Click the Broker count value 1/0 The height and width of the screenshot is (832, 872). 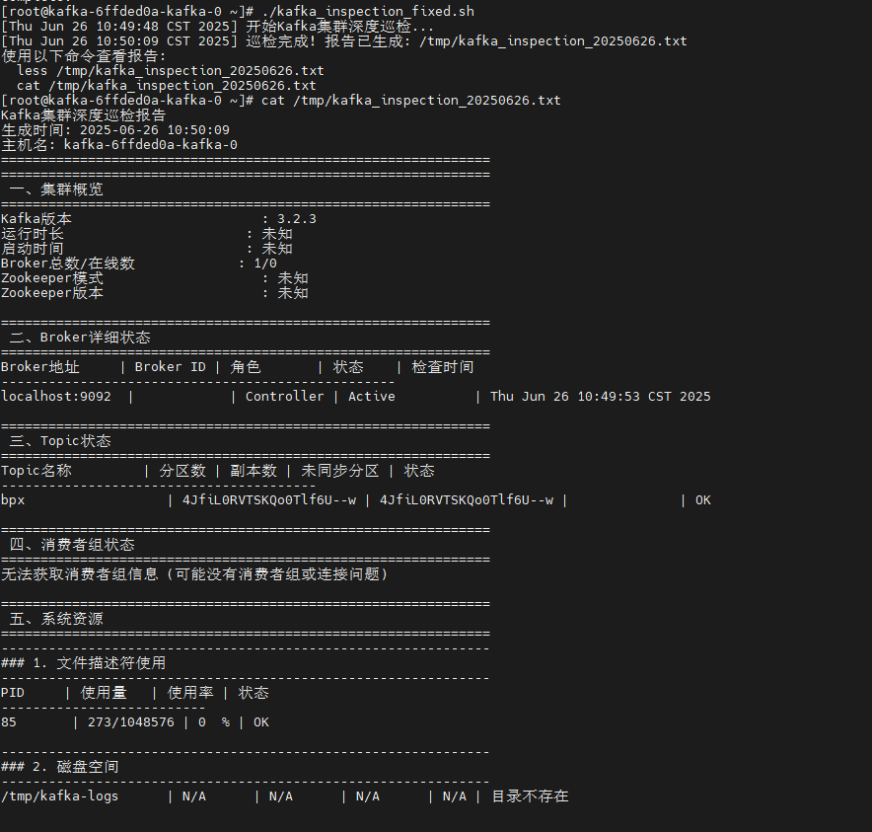point(265,264)
